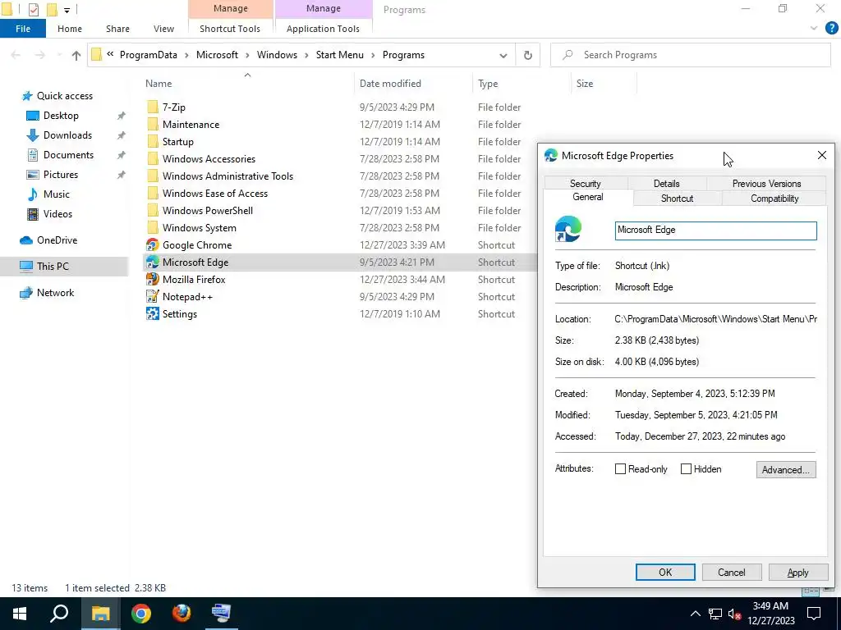Launch Firefox from the taskbar
The height and width of the screenshot is (630, 841).
182,614
